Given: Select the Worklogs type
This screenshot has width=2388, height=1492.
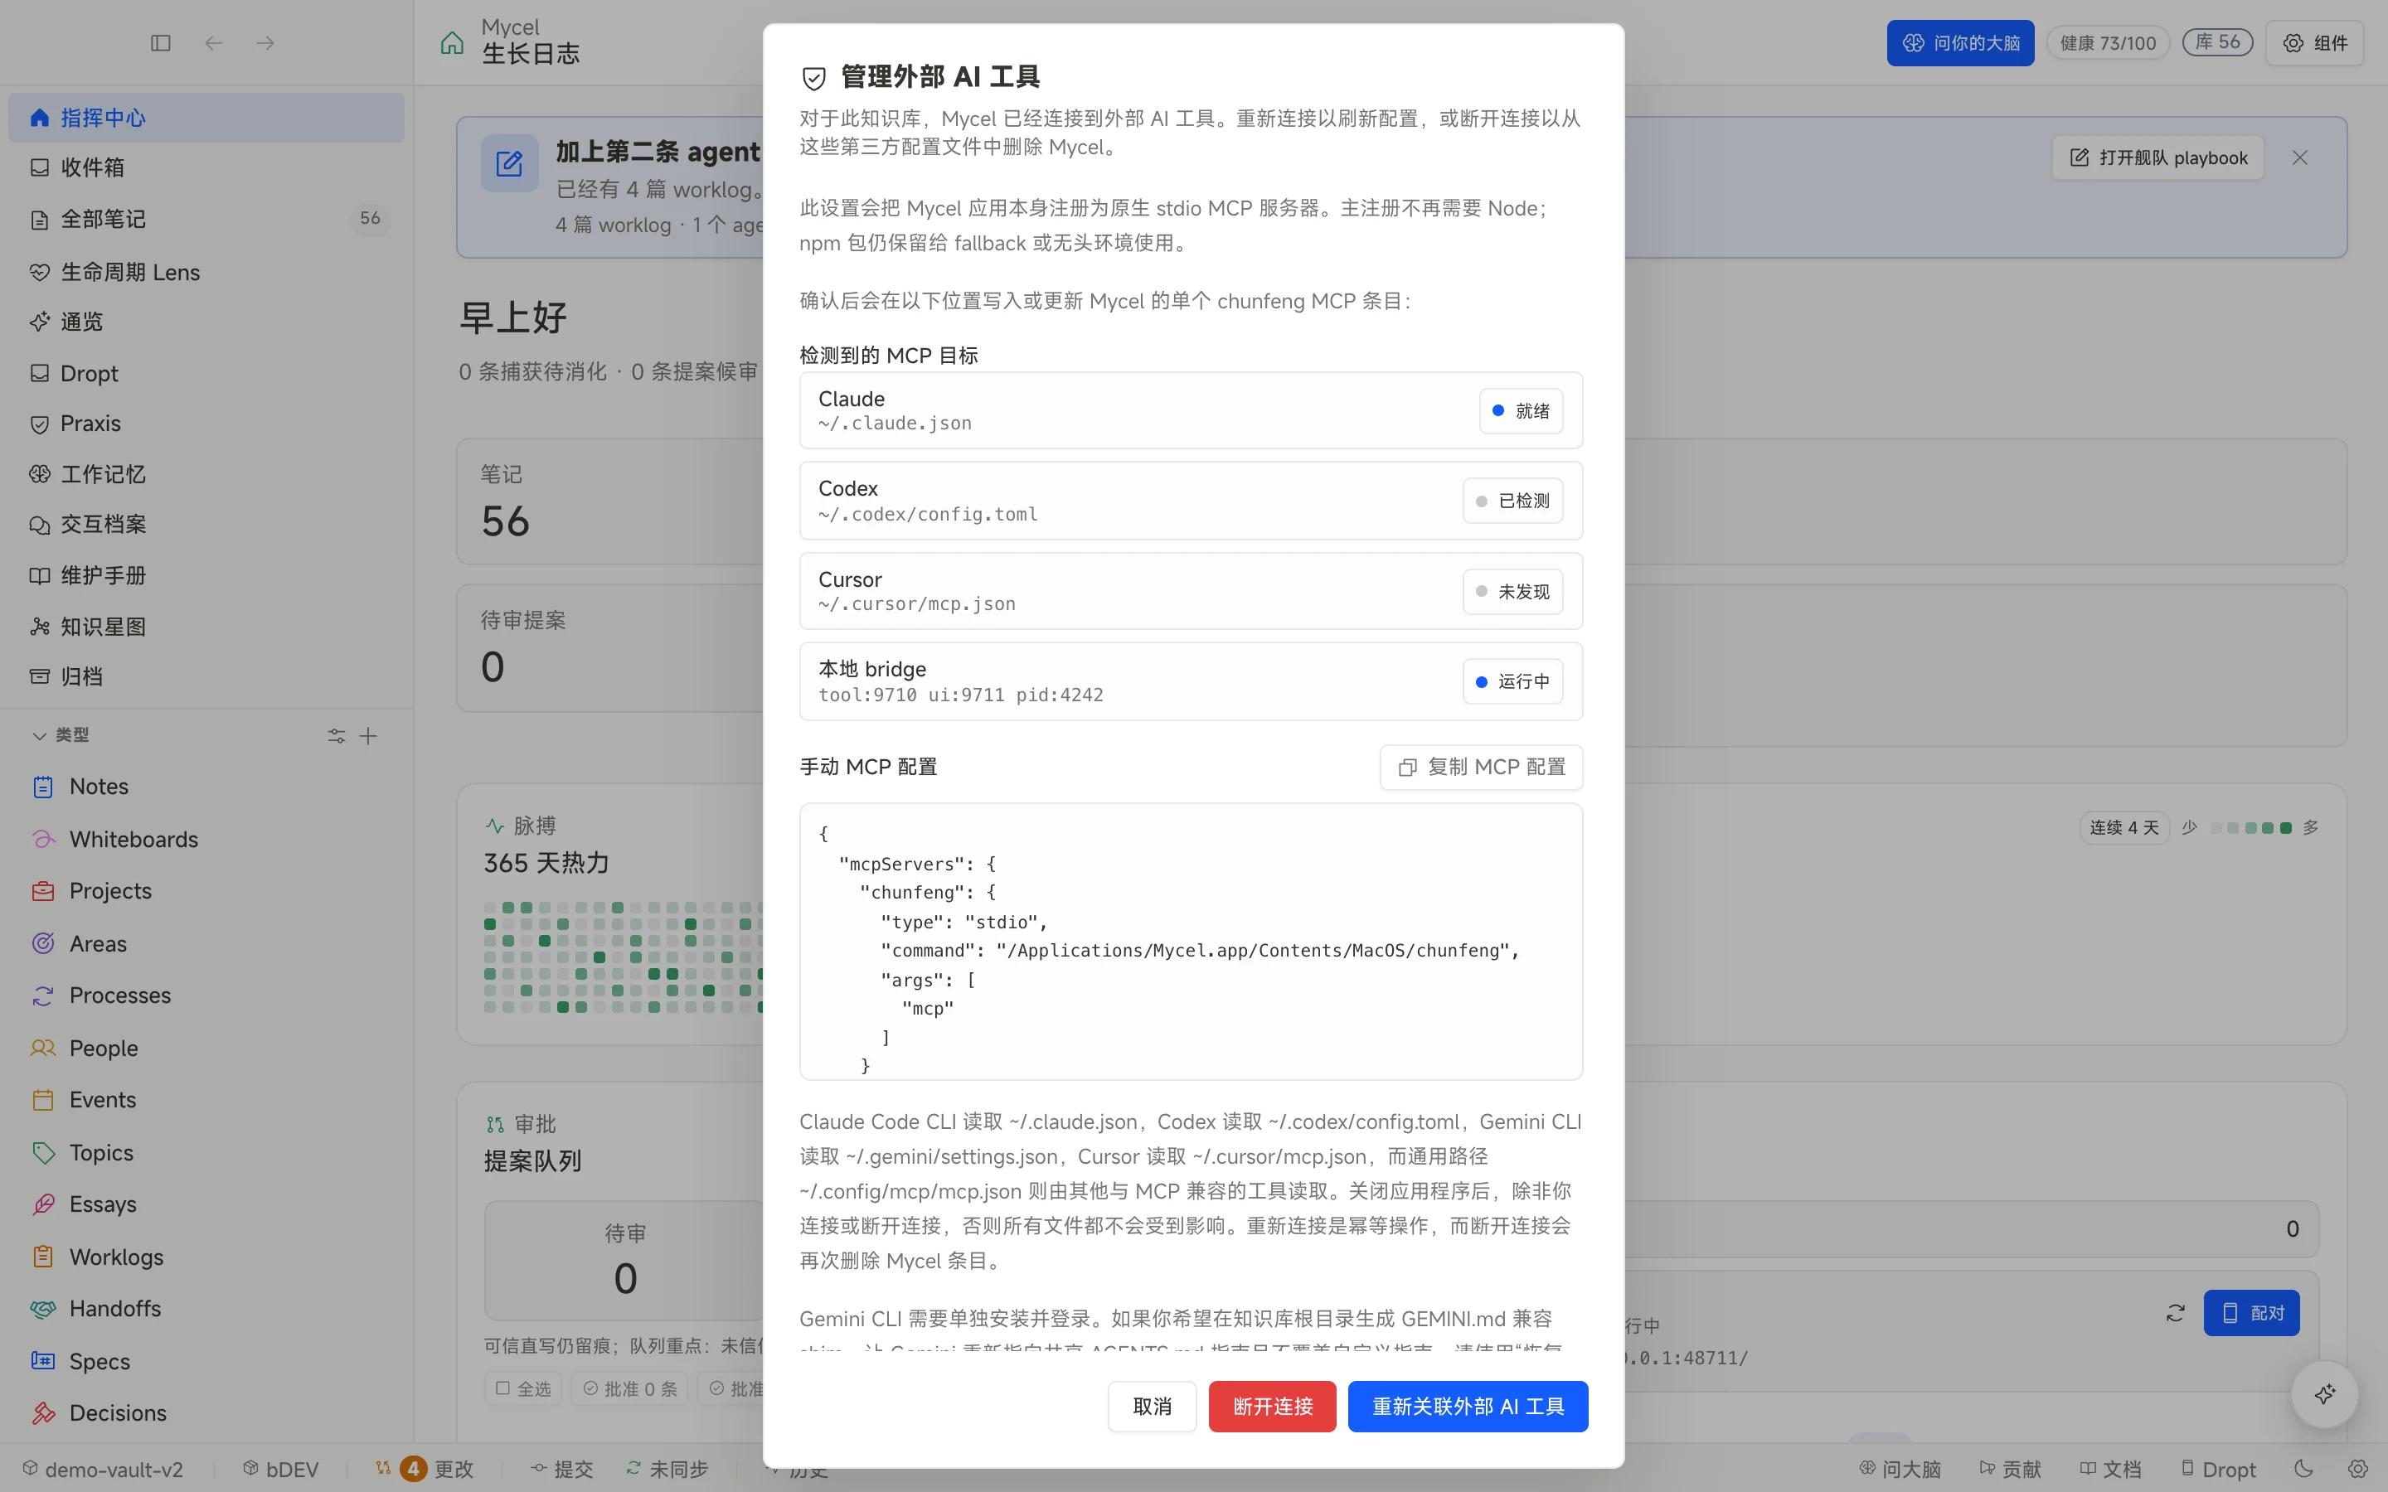Looking at the screenshot, I should 206,1257.
